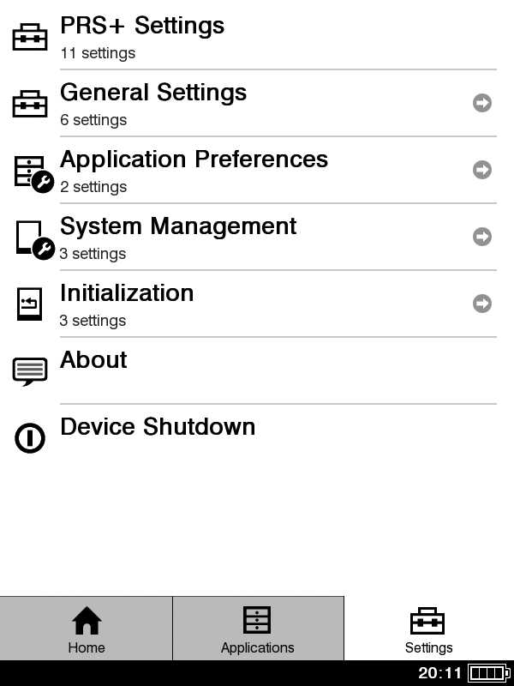514x686 pixels.
Task: Click the battery indicator in status bar
Action: (488, 673)
